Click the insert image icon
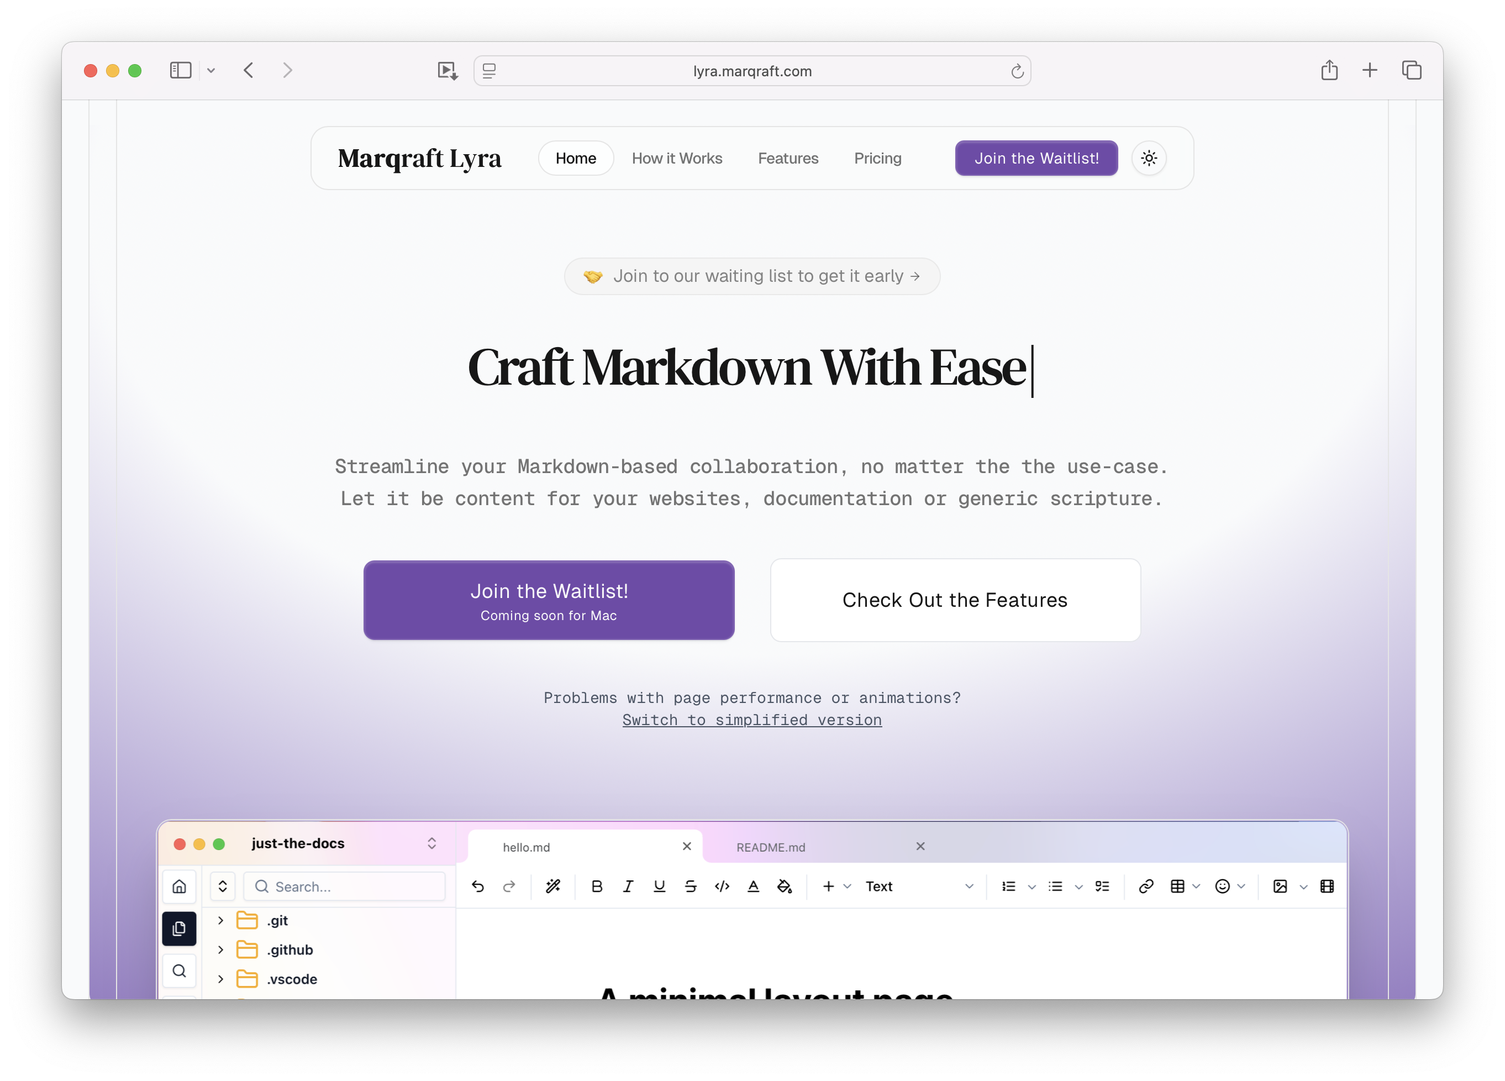 tap(1280, 886)
